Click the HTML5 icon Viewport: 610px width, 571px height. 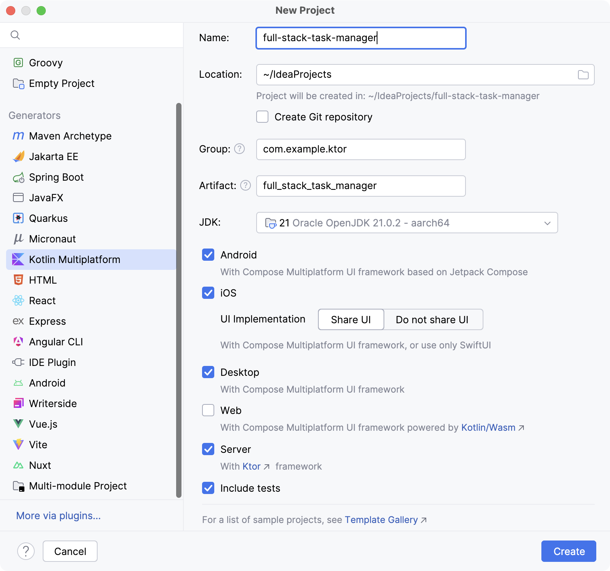18,280
